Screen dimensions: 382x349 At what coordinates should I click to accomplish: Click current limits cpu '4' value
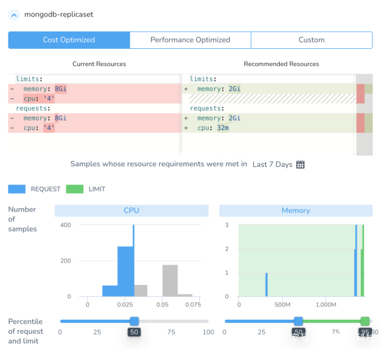coord(49,98)
